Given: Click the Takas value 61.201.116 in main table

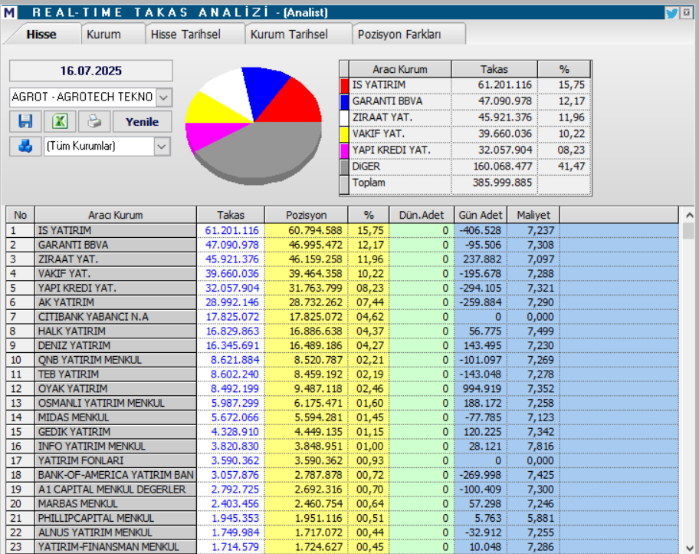Looking at the screenshot, I should pyautogui.click(x=231, y=230).
